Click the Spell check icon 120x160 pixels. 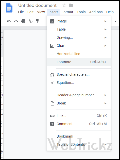pyautogui.click(x=30, y=21)
